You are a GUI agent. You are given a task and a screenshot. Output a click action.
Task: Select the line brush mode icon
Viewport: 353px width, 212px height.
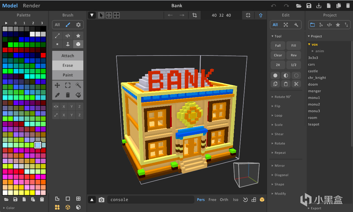[57, 36]
